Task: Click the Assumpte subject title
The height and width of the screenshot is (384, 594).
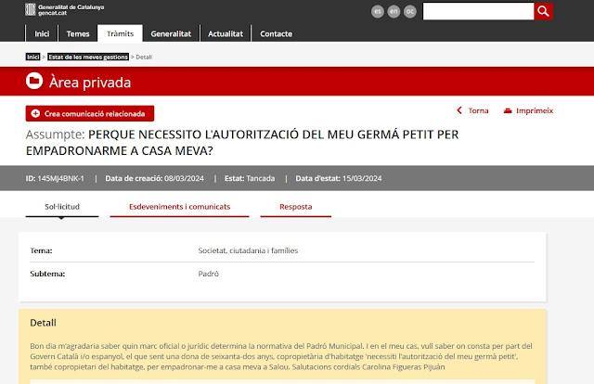Action: point(242,143)
